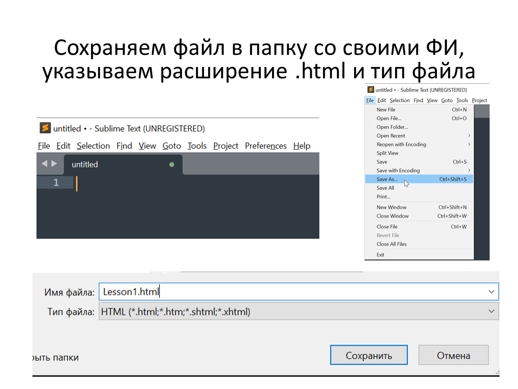The image size is (518, 389).
Task: Click the tab back arrow in Sublime
Action: (44, 164)
